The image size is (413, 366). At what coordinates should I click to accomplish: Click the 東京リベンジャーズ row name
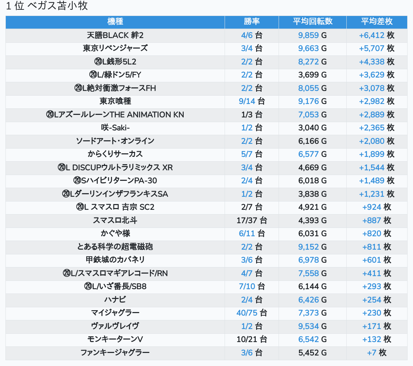tap(115, 48)
